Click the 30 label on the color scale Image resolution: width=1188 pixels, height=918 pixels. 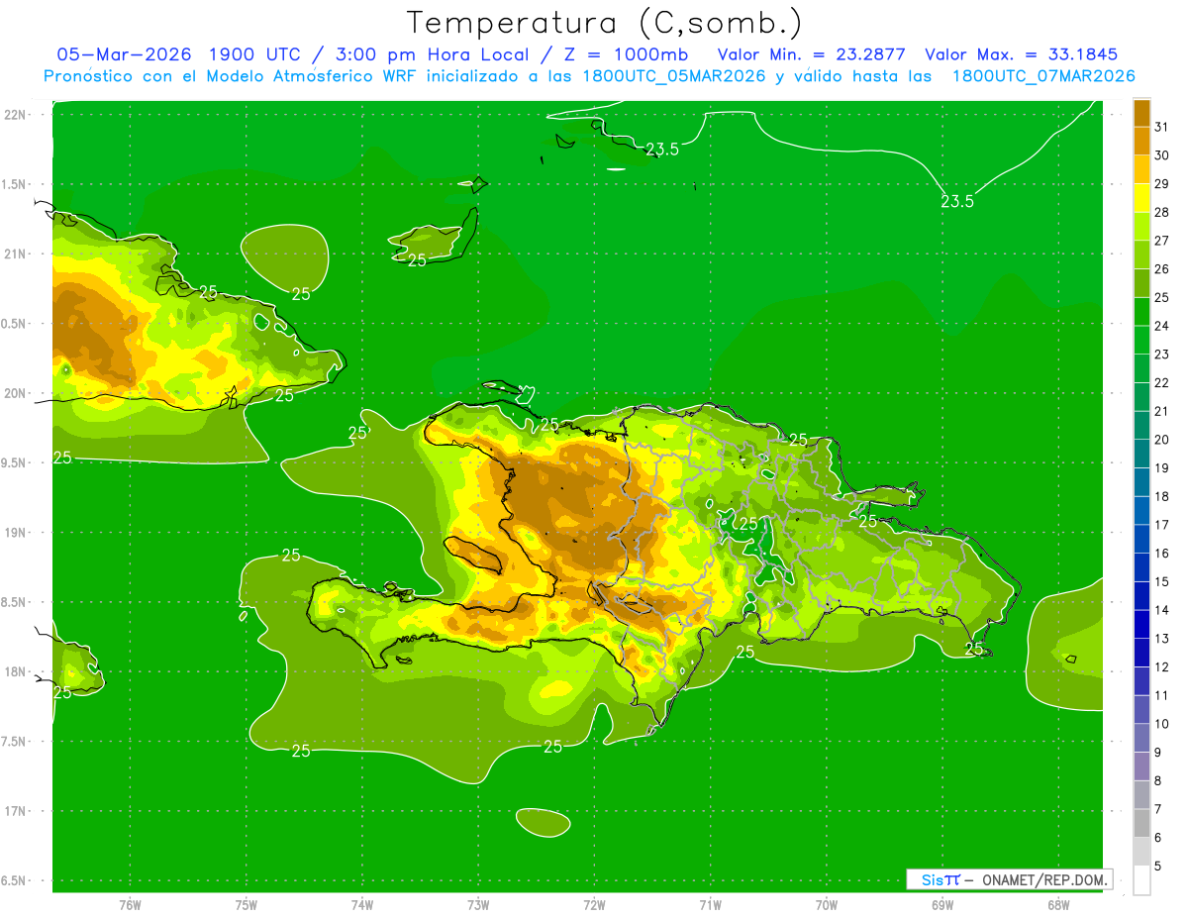pos(1161,154)
